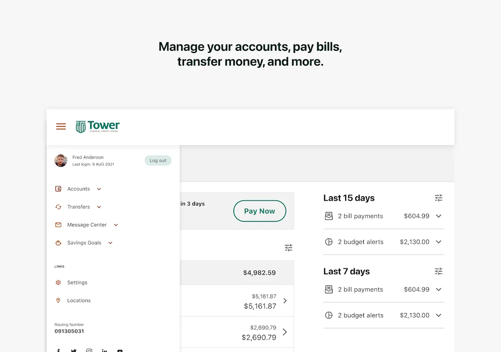Expand budget alerts under Last 7 days
Viewport: 501px width, 352px height.
(x=438, y=315)
